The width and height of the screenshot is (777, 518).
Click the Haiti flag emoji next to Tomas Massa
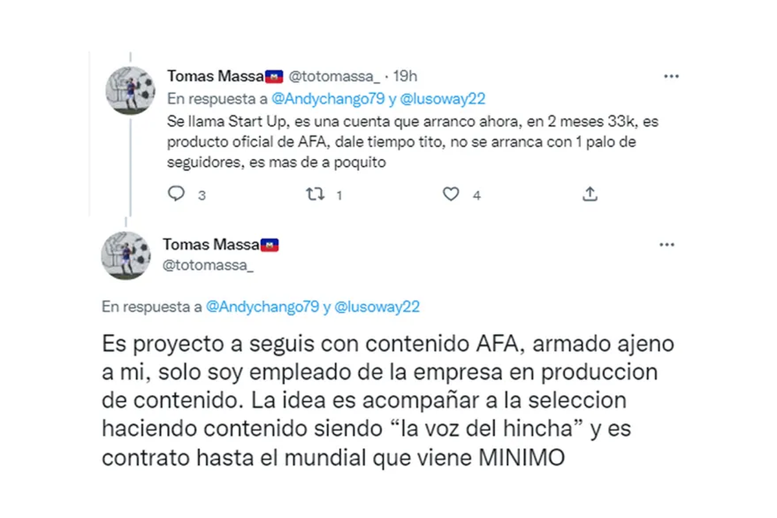[274, 75]
